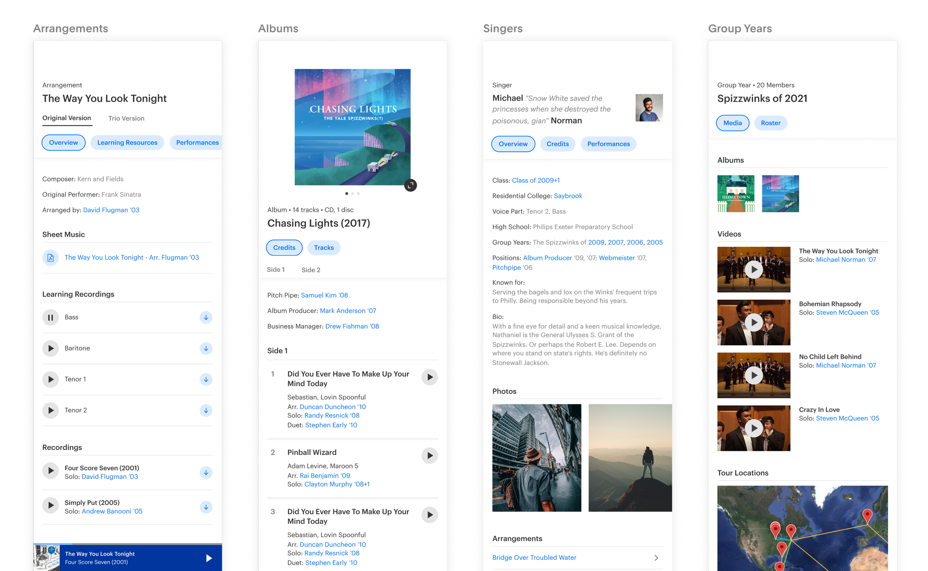Select the Group Year Media pill
The height and width of the screenshot is (571, 928).
tap(733, 123)
